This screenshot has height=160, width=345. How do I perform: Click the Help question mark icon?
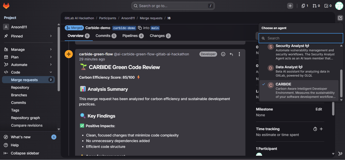coord(6,145)
